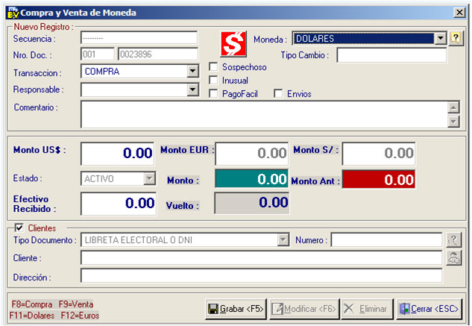Click the Grabar <F5> save button
The height and width of the screenshot is (326, 472).
(236, 309)
